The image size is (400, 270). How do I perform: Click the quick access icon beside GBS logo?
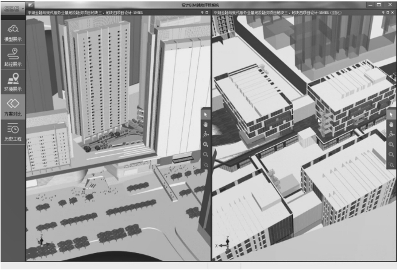pyautogui.click(x=31, y=5)
